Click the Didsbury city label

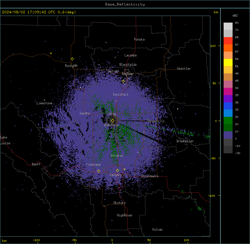pos(111,125)
